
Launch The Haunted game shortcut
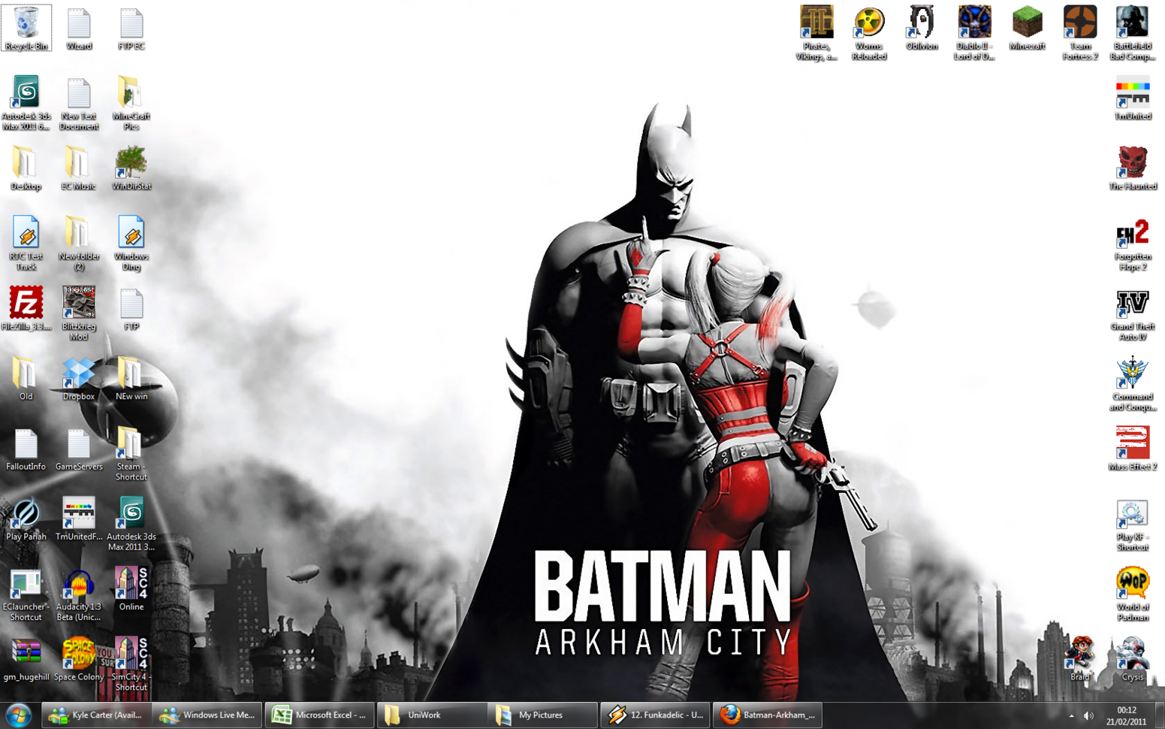pyautogui.click(x=1133, y=168)
